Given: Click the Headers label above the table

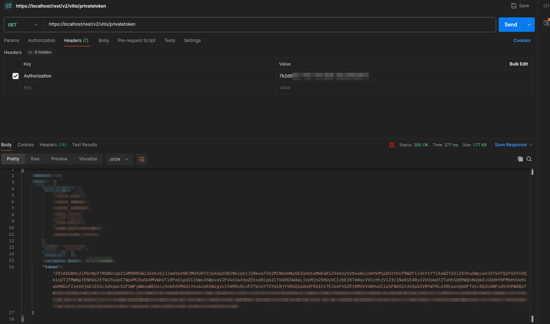Looking at the screenshot, I should tap(13, 52).
